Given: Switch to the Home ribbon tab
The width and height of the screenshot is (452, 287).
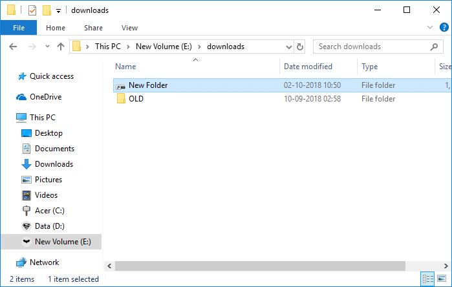Looking at the screenshot, I should click(x=56, y=28).
